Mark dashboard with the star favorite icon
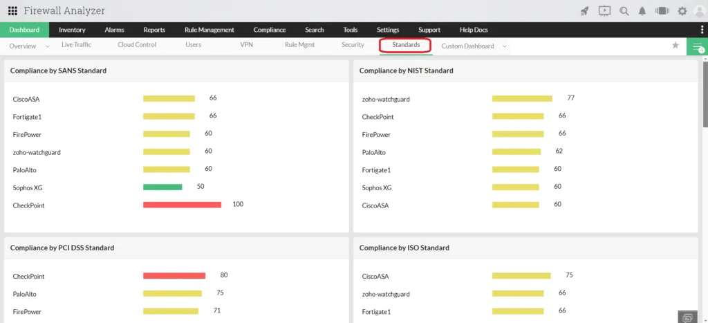The height and width of the screenshot is (323, 708). (676, 45)
